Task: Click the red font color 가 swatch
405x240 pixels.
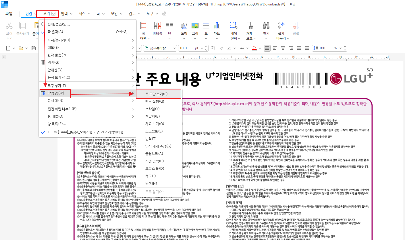Action: click(x=254, y=48)
